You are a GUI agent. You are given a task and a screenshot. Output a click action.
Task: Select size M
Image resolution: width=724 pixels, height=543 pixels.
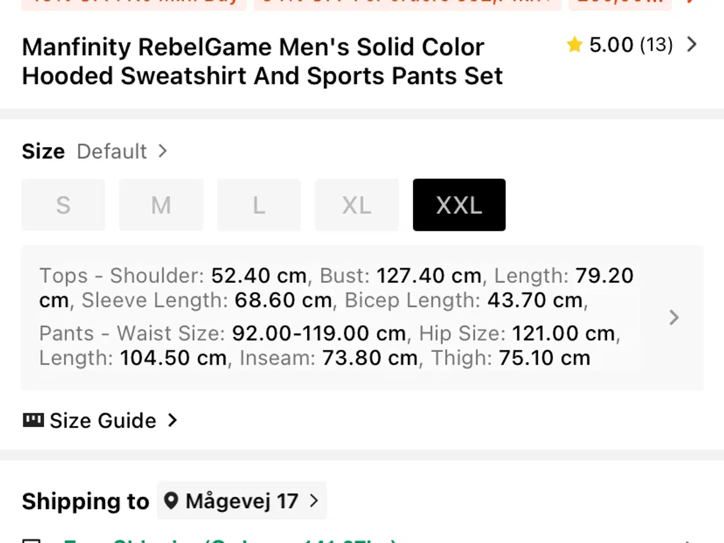tap(161, 205)
